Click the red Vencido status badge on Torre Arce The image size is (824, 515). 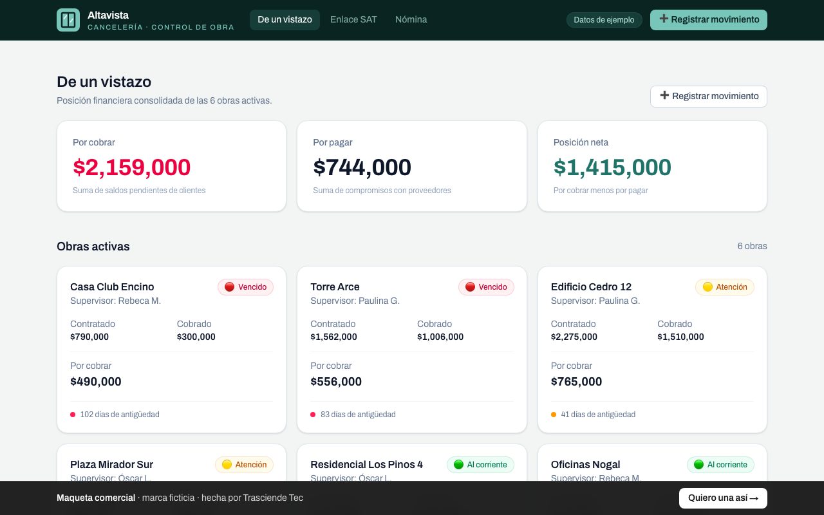(486, 287)
